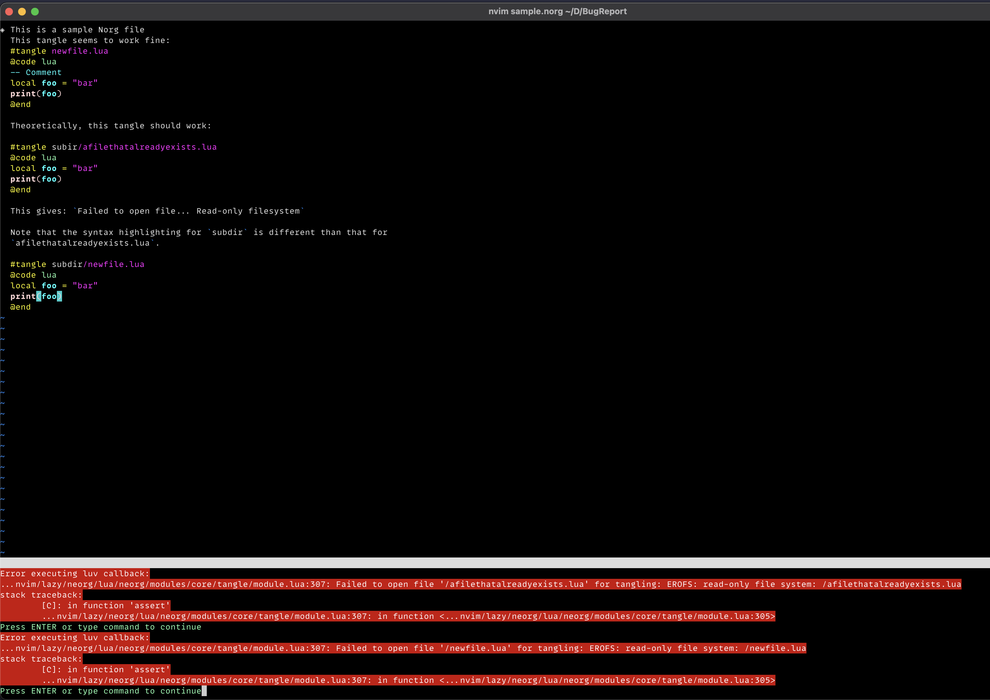The image size is (990, 700).
Task: Click the @end marker of first code block
Action: coord(20,104)
